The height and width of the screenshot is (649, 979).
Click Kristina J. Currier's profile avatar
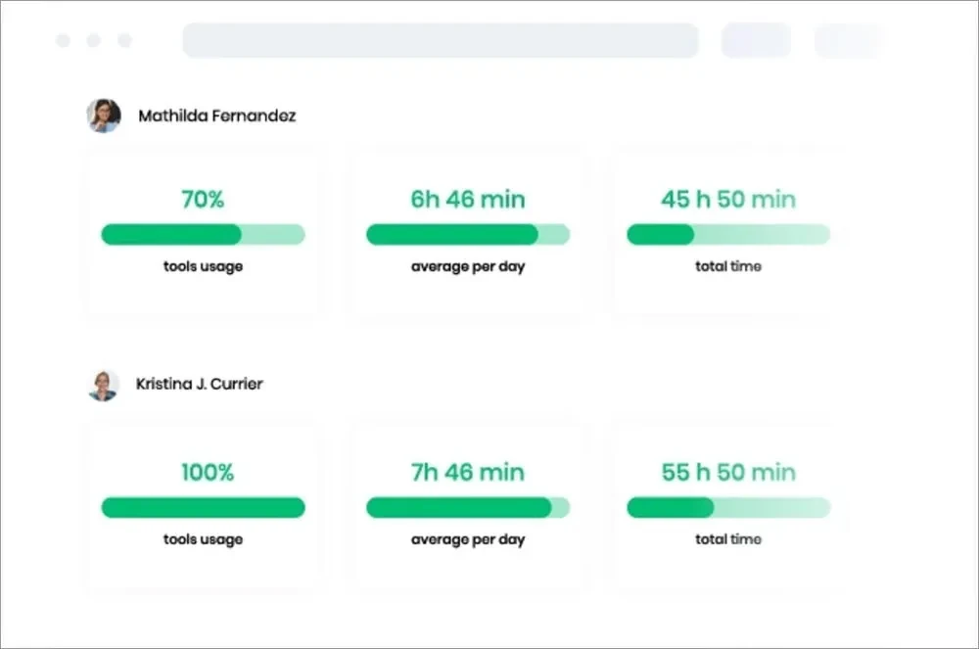pos(103,385)
